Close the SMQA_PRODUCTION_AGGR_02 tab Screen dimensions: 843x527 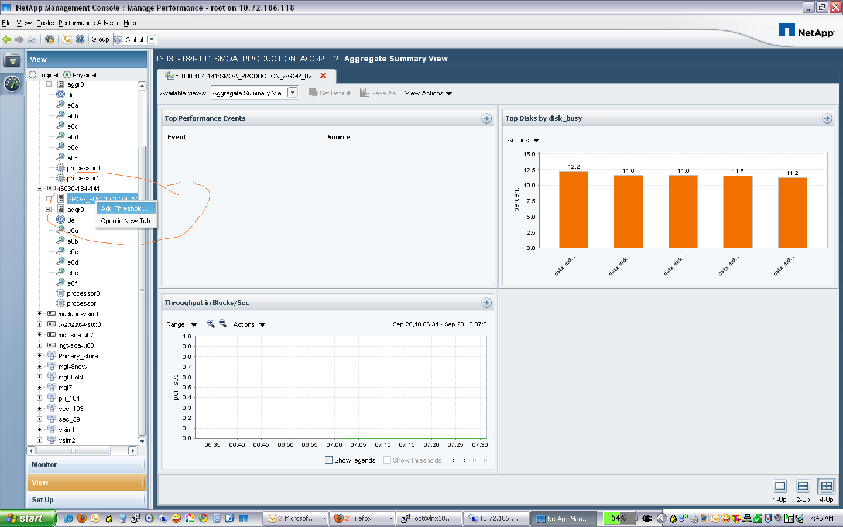pos(323,76)
